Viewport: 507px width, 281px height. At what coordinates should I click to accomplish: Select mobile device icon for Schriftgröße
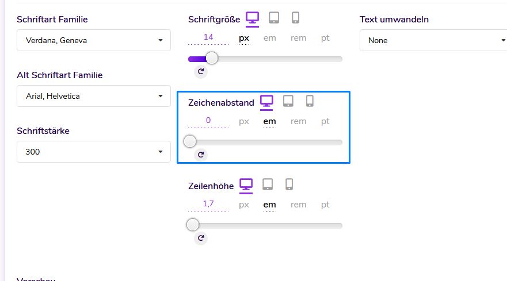click(x=296, y=18)
